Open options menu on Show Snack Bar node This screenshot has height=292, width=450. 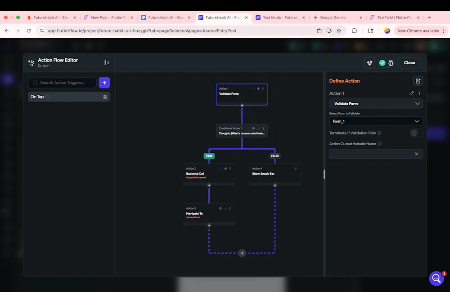click(296, 168)
